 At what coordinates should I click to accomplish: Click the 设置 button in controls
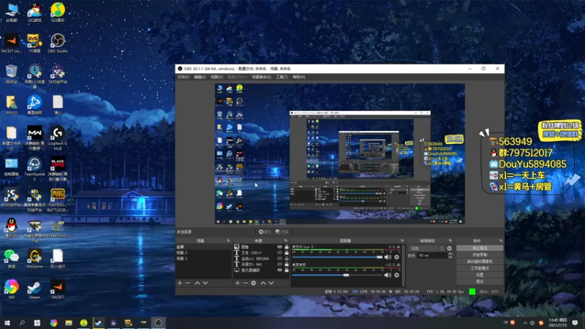[x=480, y=275]
